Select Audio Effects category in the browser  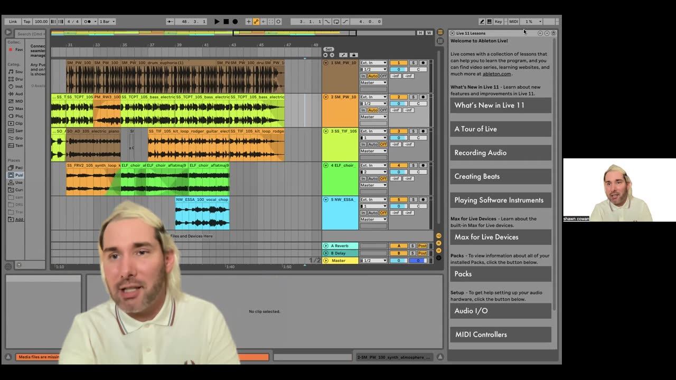coord(16,94)
